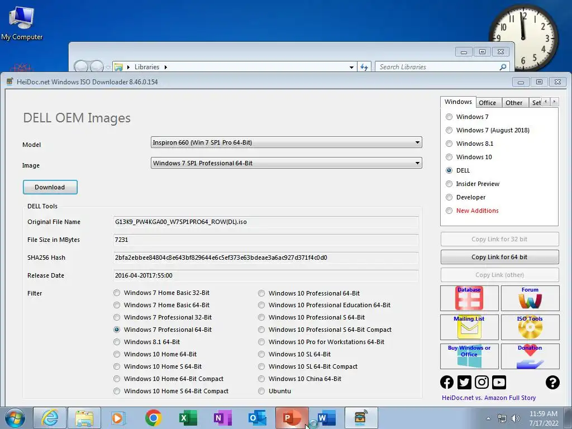Select the Insider Preview radio button

tap(449, 184)
